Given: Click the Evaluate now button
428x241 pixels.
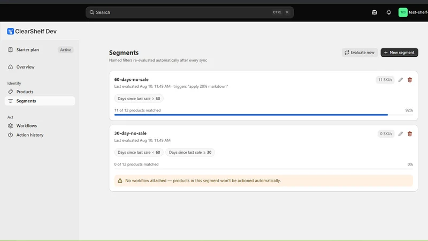Looking at the screenshot, I should (x=360, y=52).
